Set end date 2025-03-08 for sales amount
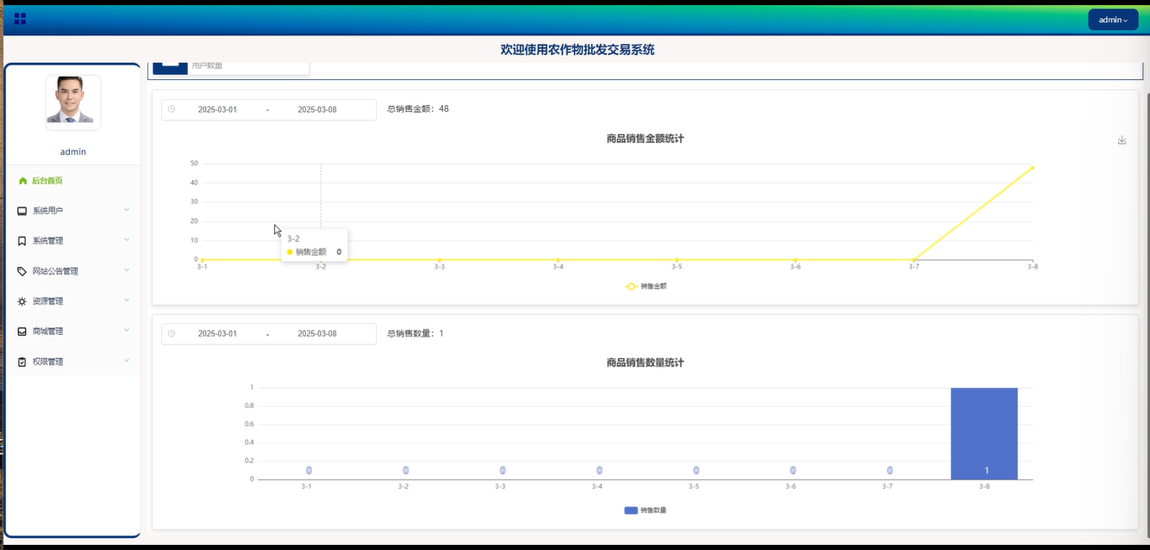The image size is (1150, 550). click(317, 110)
